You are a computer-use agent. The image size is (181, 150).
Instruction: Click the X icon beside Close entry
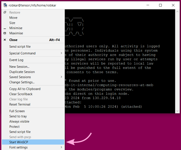[x=5, y=40]
